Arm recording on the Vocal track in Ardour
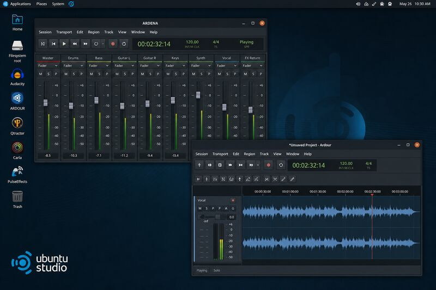The image size is (436, 290). pos(233,200)
